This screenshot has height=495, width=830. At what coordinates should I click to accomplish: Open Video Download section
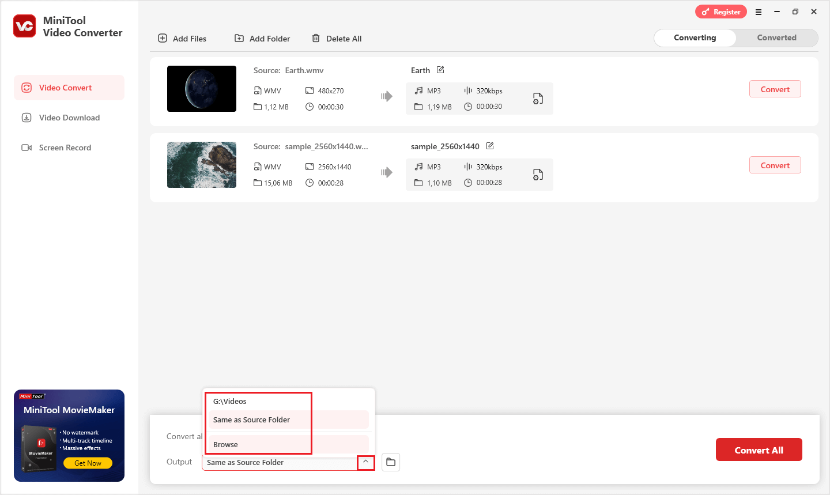69,118
